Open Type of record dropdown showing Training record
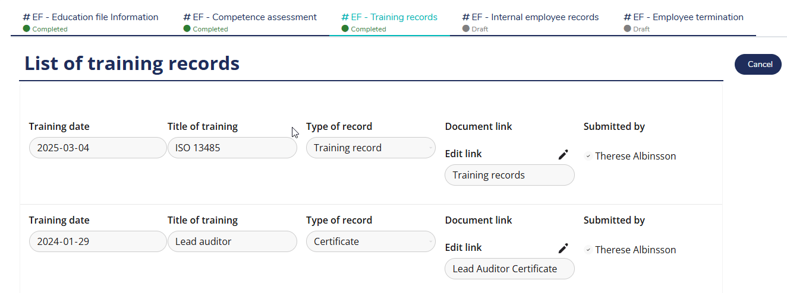Screen dimensions: 787x293 pyautogui.click(x=371, y=148)
